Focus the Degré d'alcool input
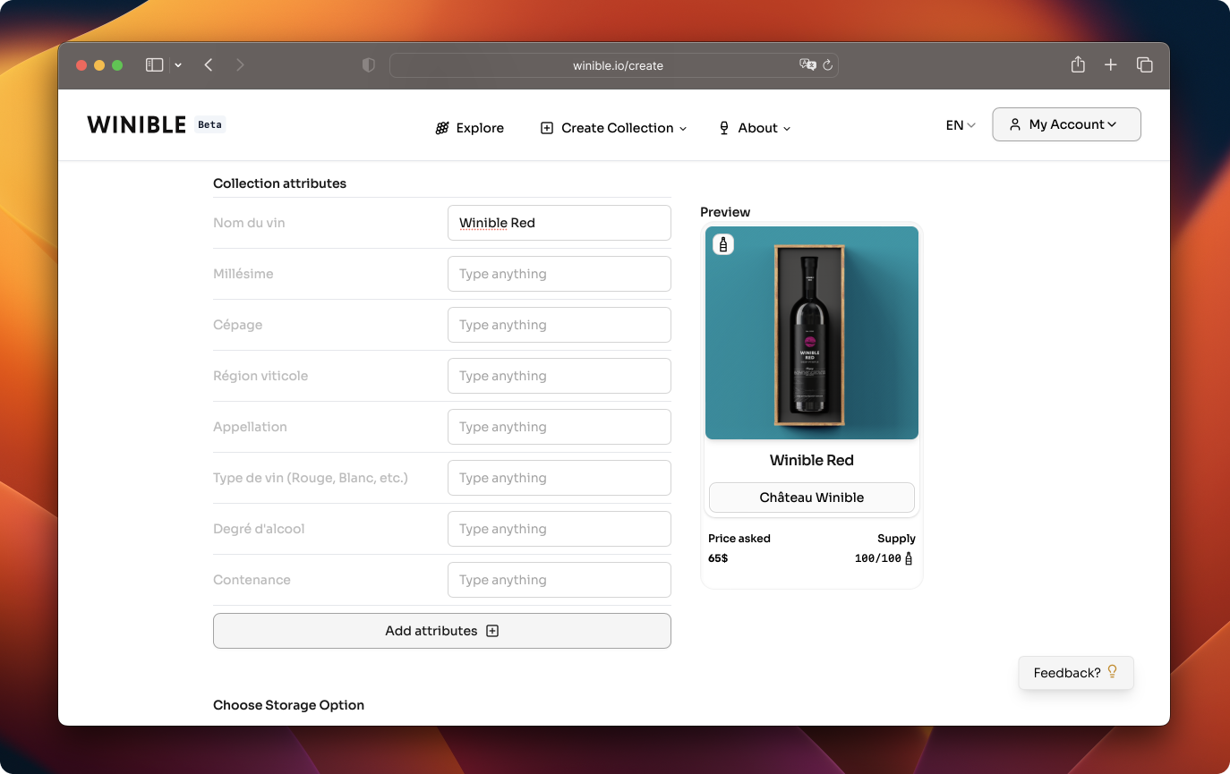 (x=559, y=529)
